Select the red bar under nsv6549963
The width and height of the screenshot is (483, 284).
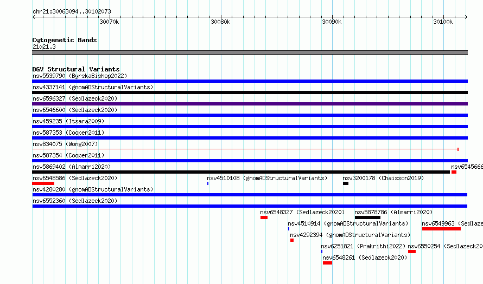[441, 229]
